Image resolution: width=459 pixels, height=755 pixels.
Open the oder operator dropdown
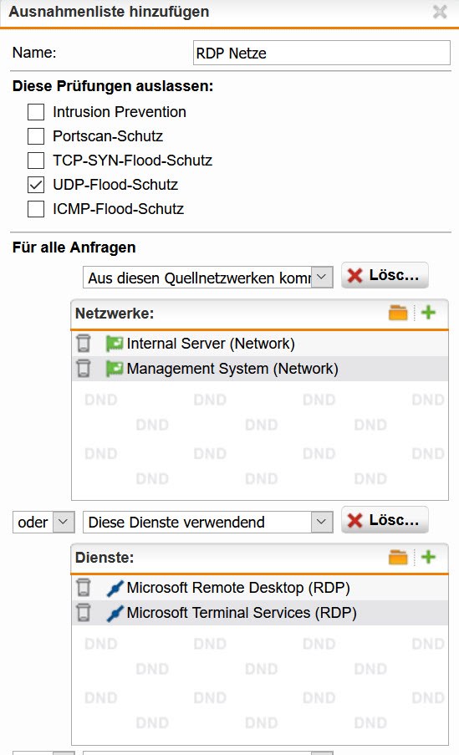point(43,522)
